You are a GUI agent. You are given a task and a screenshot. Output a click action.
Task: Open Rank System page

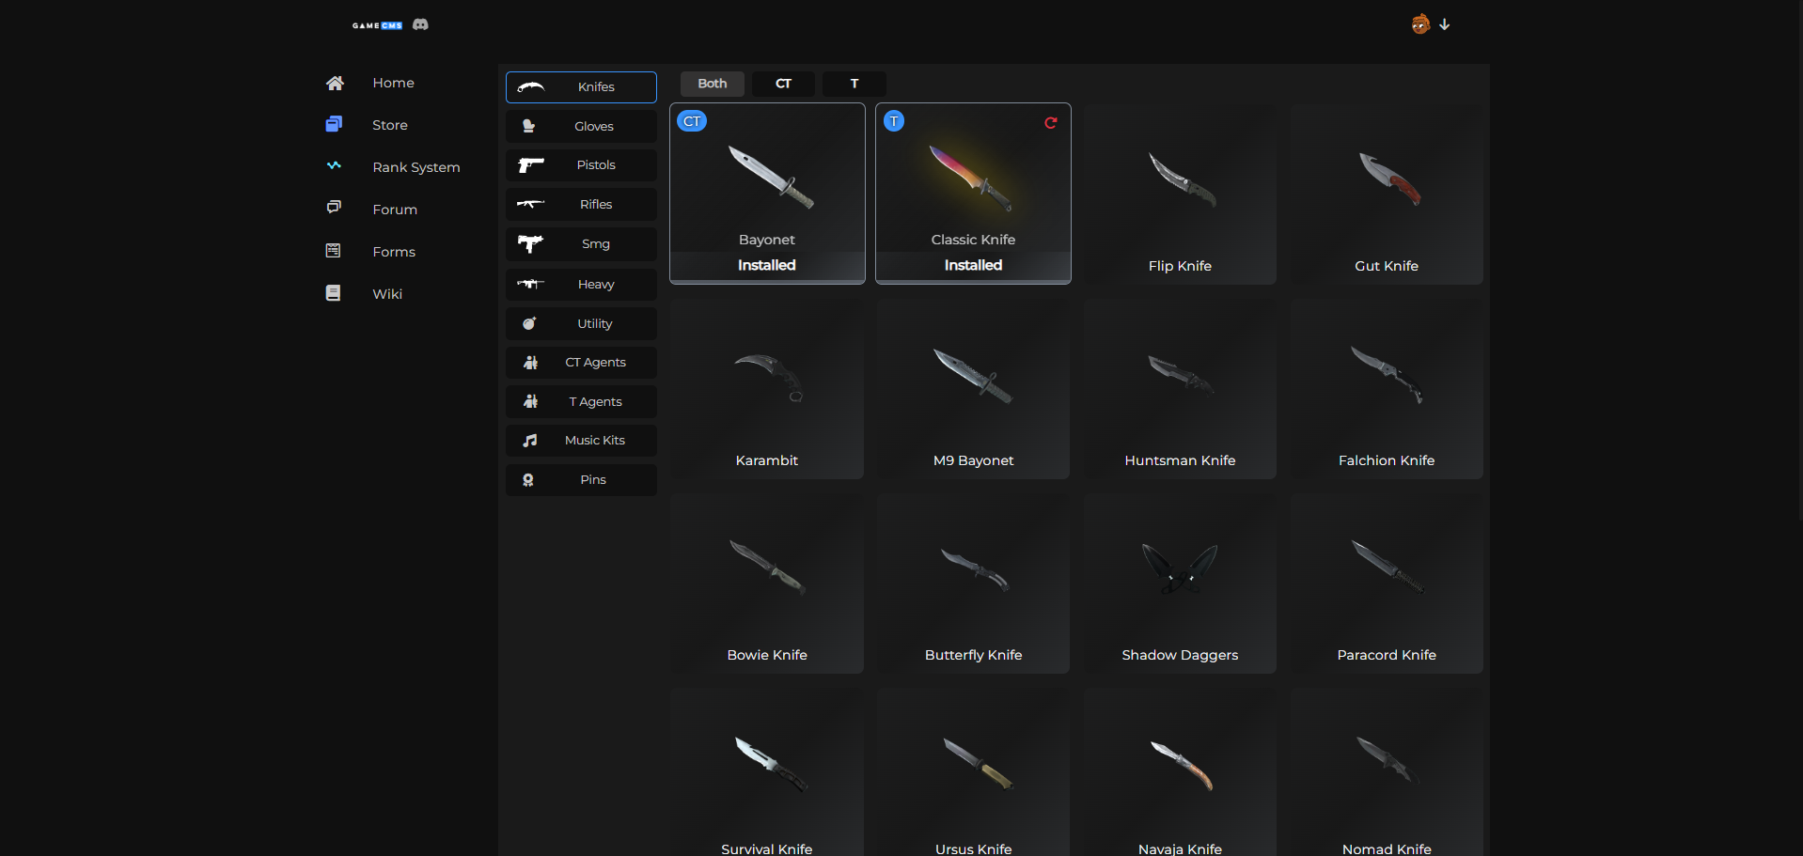pyautogui.click(x=416, y=167)
